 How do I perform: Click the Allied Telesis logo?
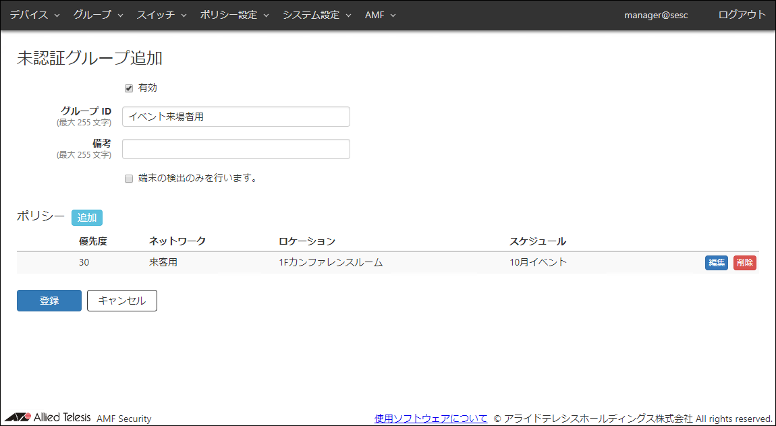pos(47,417)
